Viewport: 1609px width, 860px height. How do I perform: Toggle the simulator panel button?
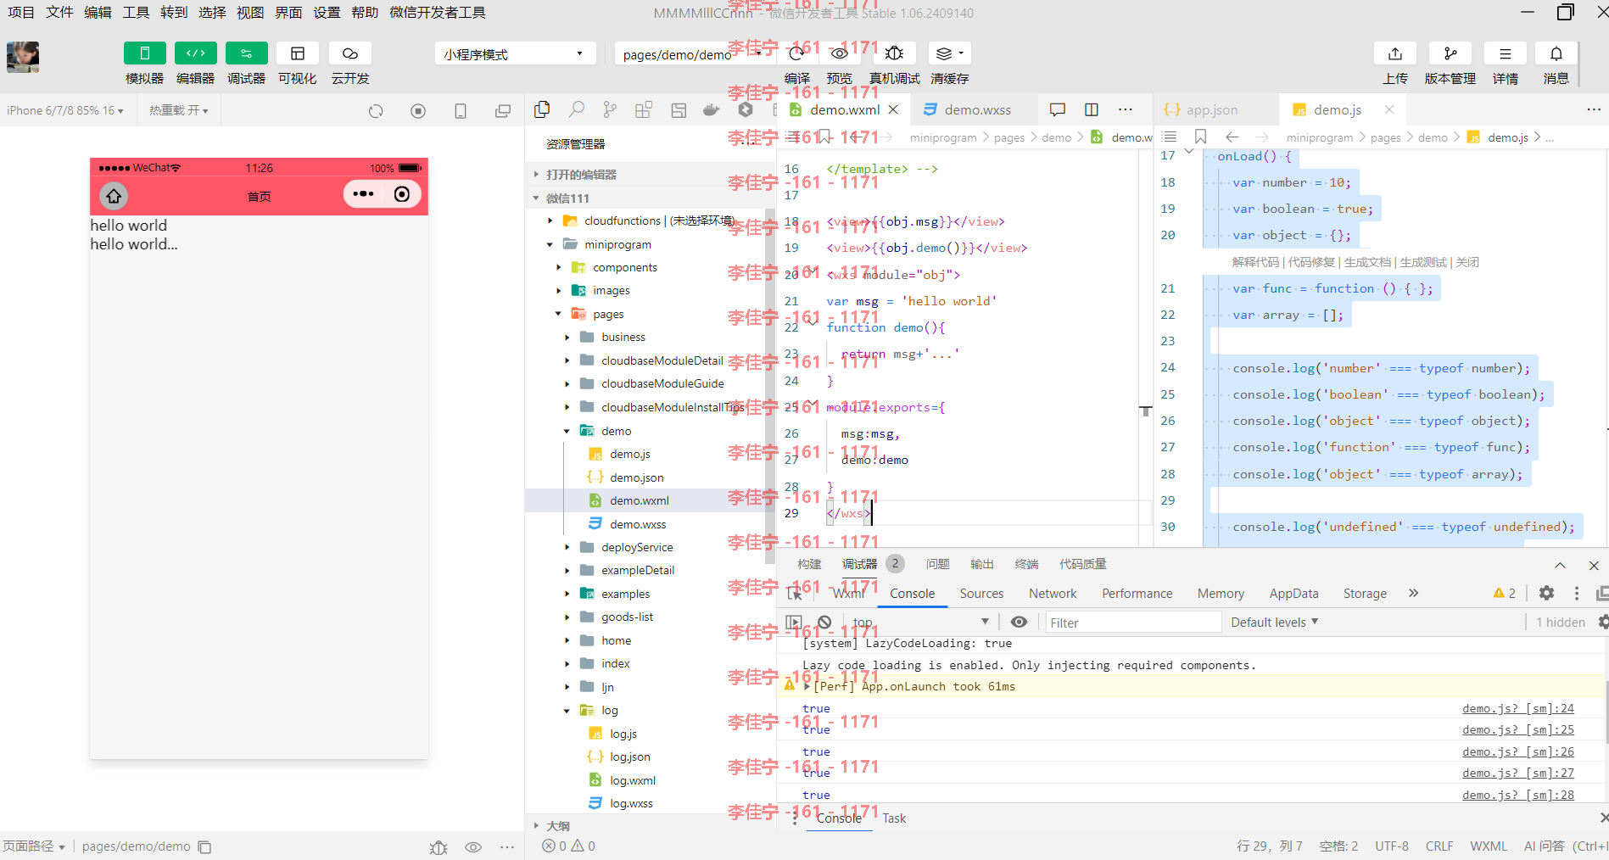click(x=144, y=53)
